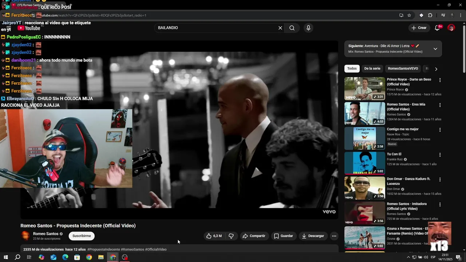Click the #RomeoSantos hashtag
The width and height of the screenshot is (466, 262).
click(x=133, y=250)
